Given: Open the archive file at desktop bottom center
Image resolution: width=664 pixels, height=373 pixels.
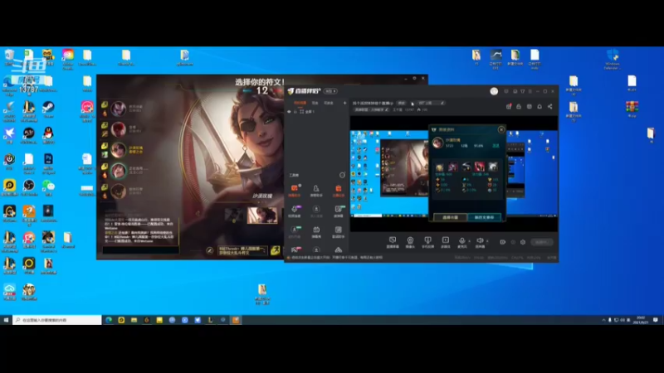Looking at the screenshot, I should (x=262, y=294).
